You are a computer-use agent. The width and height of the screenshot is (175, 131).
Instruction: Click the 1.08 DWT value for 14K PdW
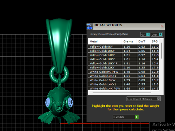click(142, 88)
